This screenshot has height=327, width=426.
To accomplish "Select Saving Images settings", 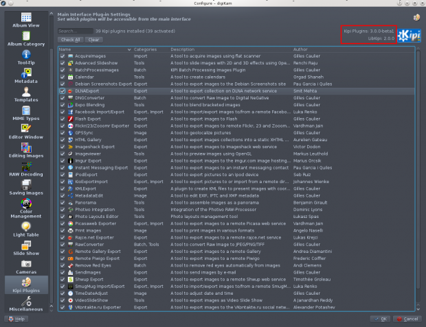I will (x=26, y=188).
